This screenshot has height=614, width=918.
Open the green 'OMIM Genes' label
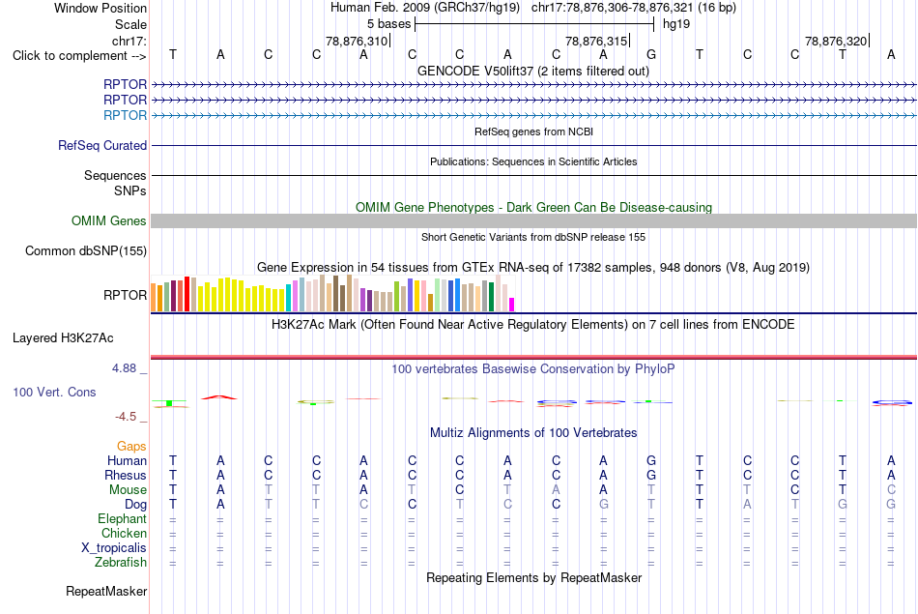109,220
